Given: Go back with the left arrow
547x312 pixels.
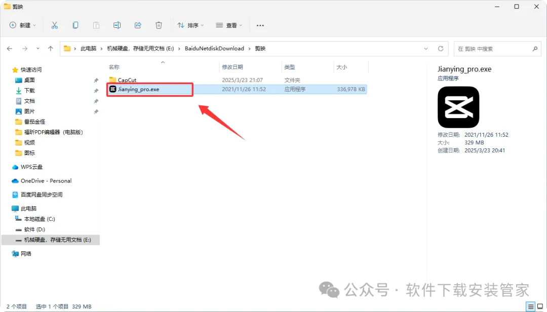Looking at the screenshot, I should coord(10,49).
